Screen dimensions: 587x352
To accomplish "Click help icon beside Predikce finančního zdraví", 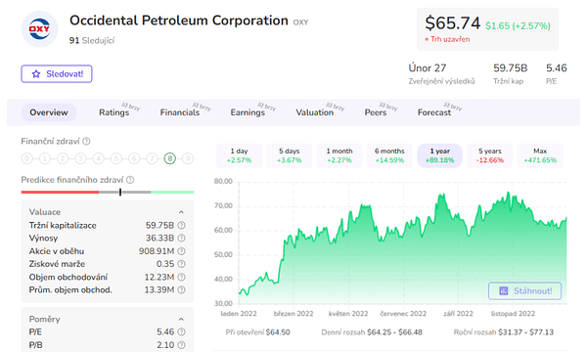I will pyautogui.click(x=130, y=180).
